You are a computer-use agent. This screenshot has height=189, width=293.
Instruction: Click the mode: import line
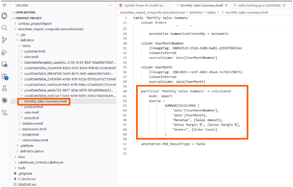pos(161,96)
